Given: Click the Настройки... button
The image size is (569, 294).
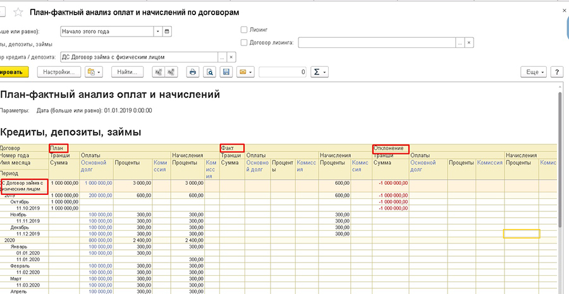Looking at the screenshot, I should (59, 72).
